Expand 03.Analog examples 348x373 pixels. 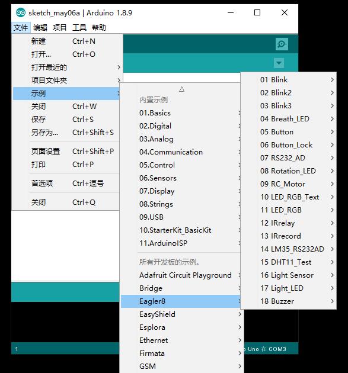click(181, 139)
